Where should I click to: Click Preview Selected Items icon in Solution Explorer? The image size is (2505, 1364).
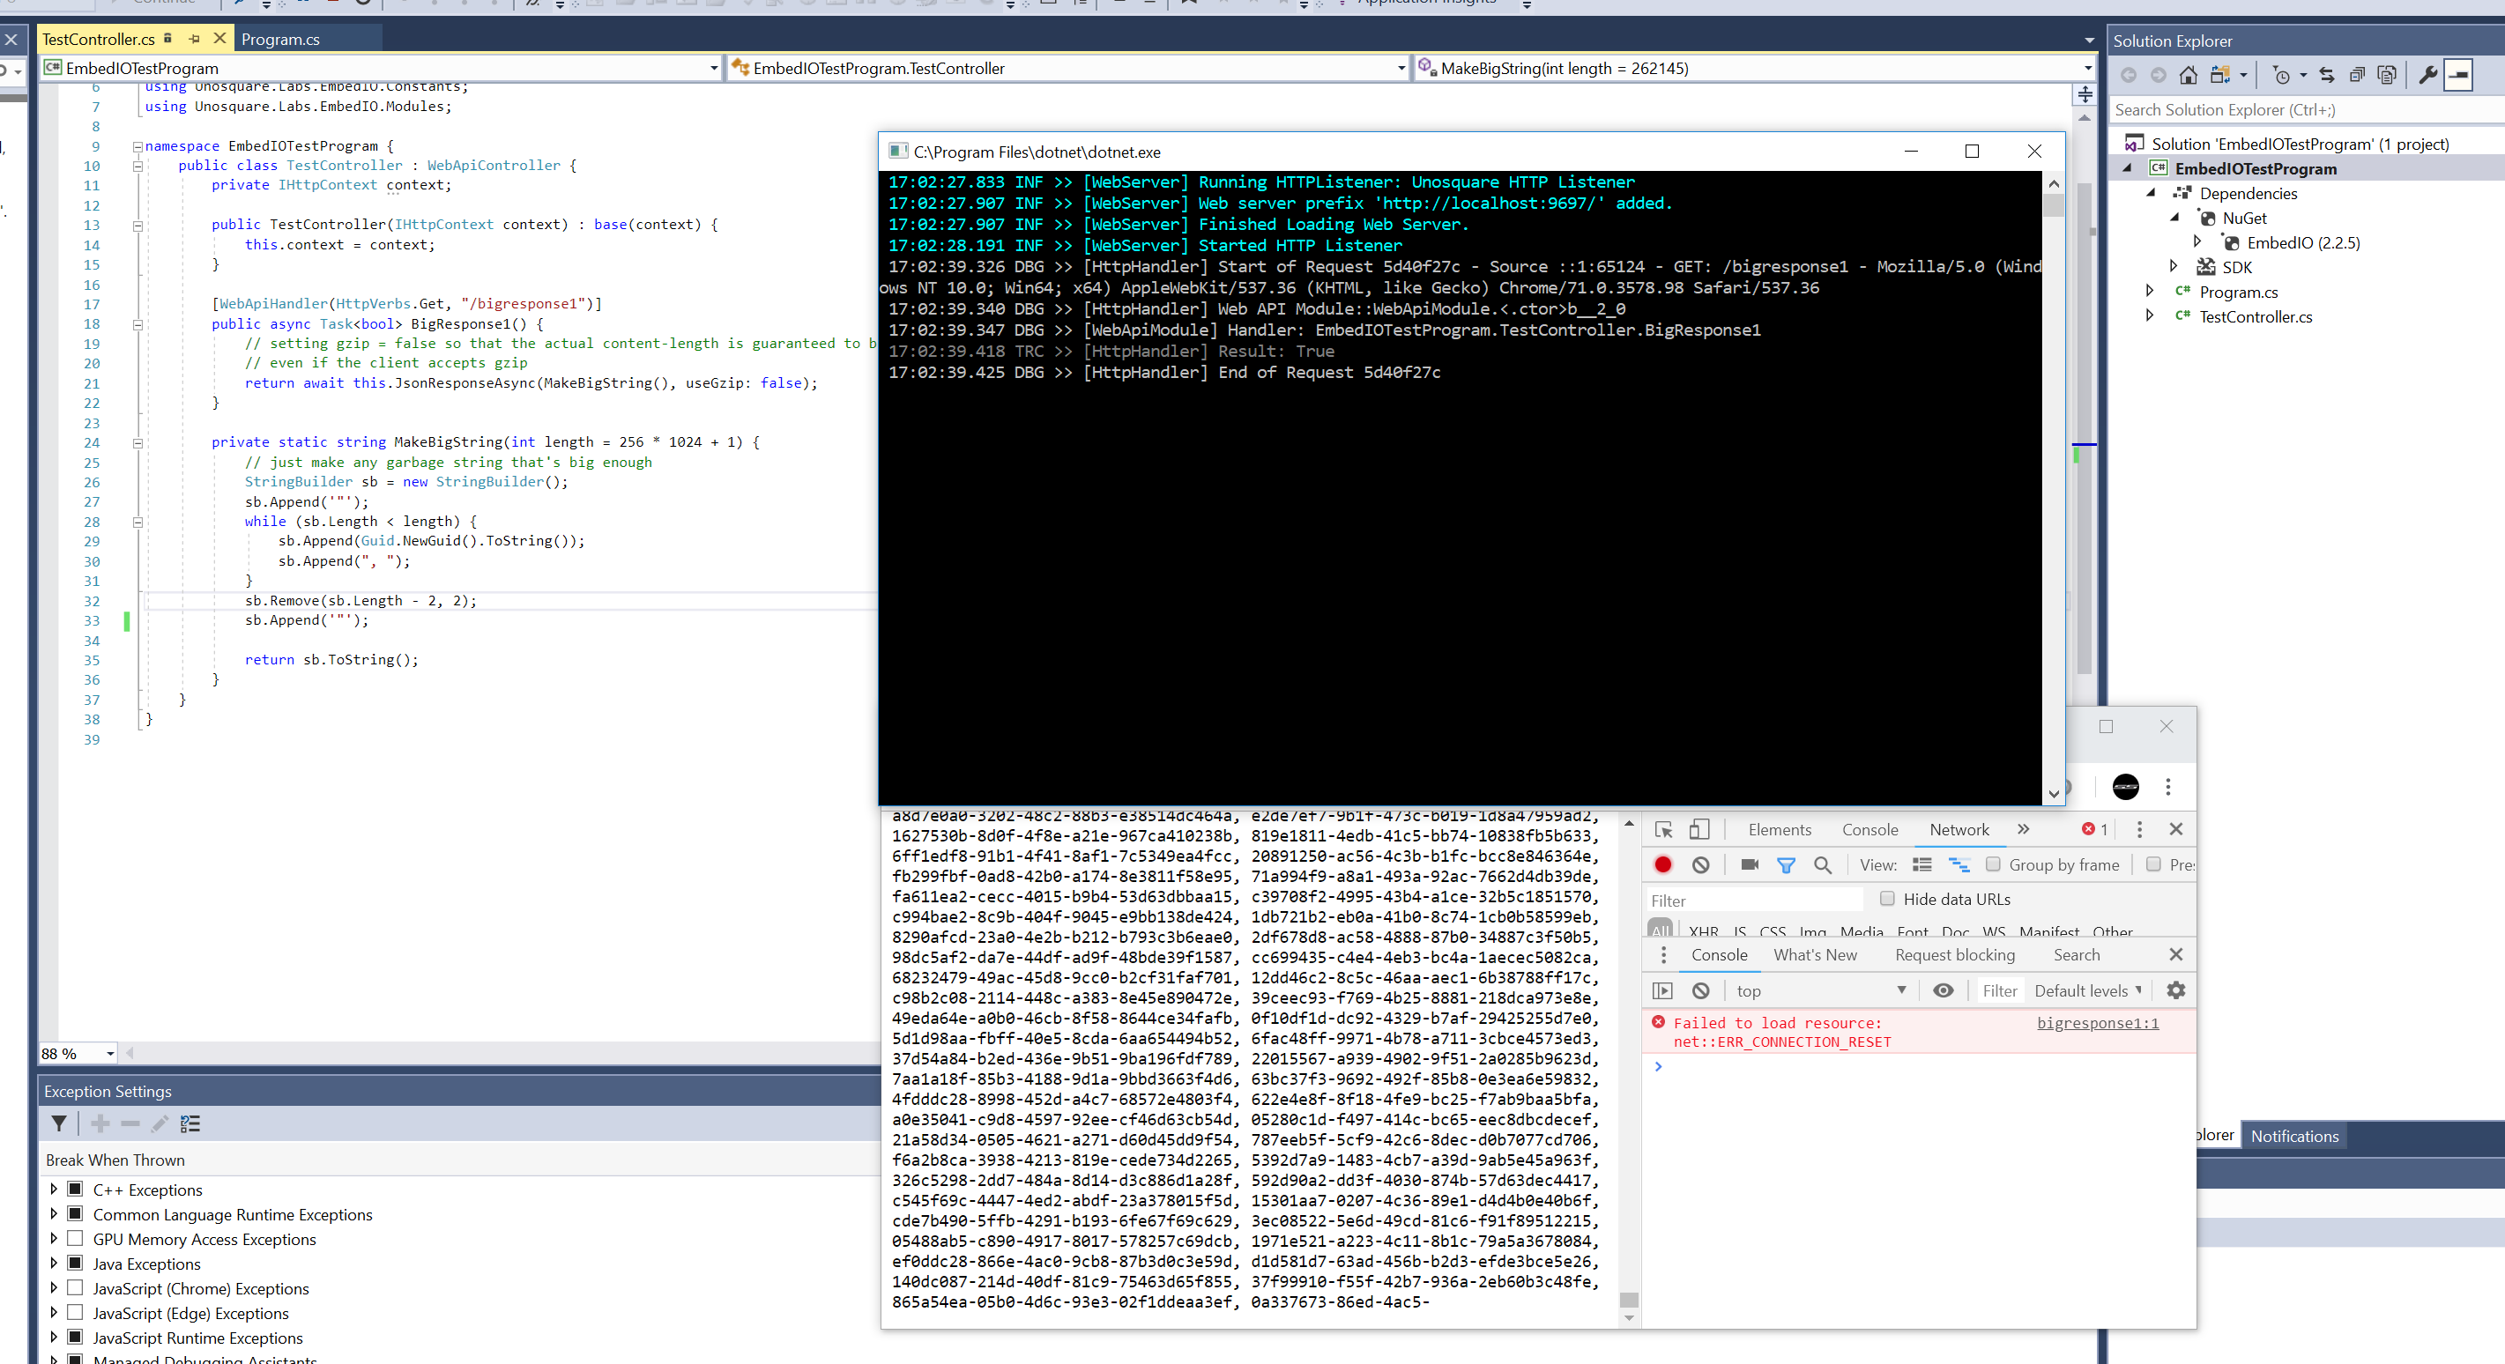(x=2458, y=75)
